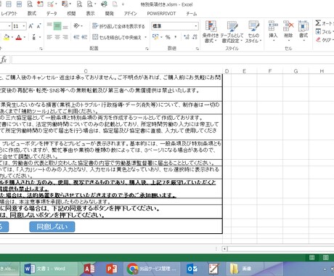
Task: Open the 標準 number format combo box
Action: tap(175, 26)
